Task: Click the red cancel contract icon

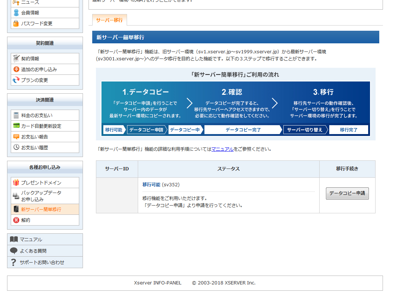Action: click(x=16, y=220)
